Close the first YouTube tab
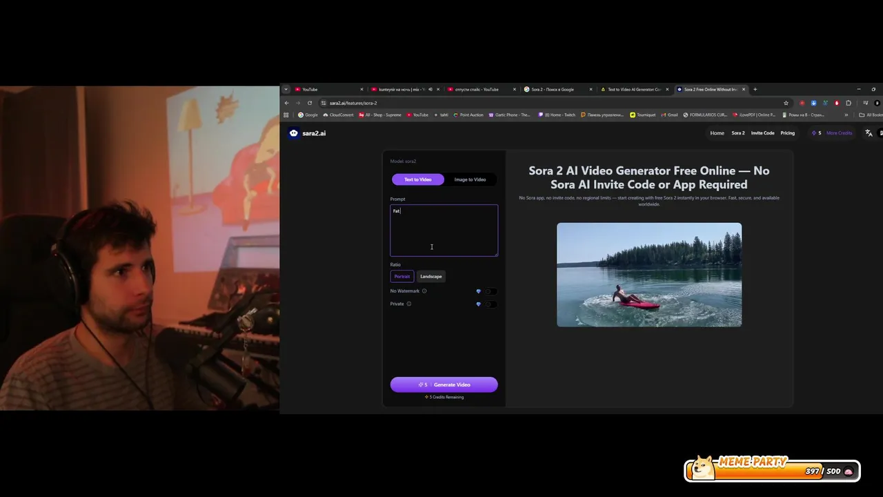The width and height of the screenshot is (883, 497). point(361,89)
